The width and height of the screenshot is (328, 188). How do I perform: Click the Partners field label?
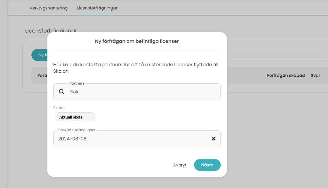click(x=77, y=83)
